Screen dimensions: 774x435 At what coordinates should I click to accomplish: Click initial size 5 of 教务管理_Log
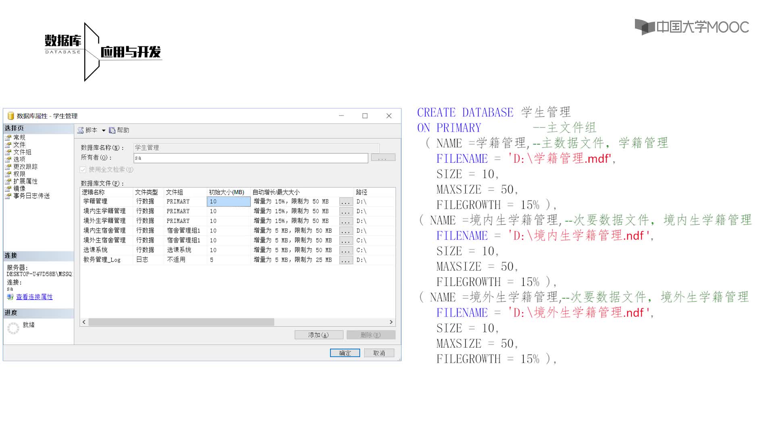(x=212, y=260)
